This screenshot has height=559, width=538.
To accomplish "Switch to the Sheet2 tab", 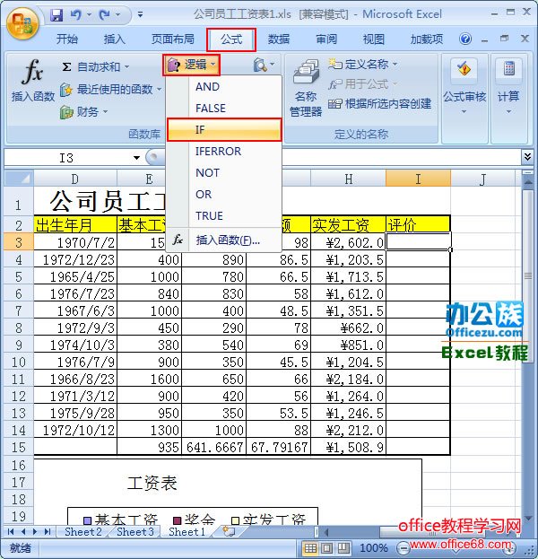I will tap(83, 531).
